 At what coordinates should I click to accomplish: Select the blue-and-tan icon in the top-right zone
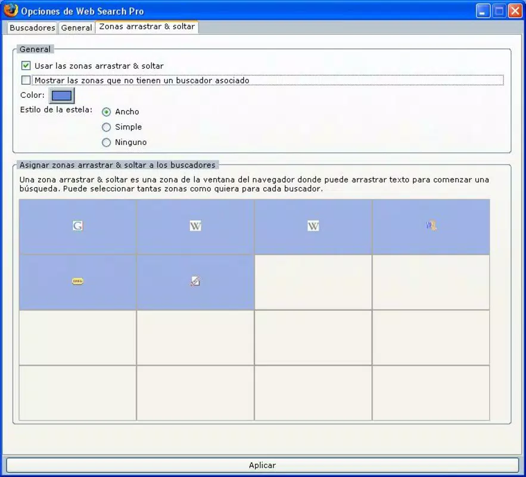click(431, 227)
